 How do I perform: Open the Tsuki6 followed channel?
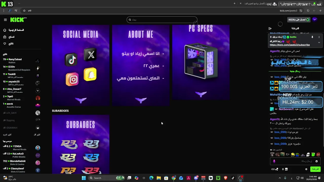[21, 76]
